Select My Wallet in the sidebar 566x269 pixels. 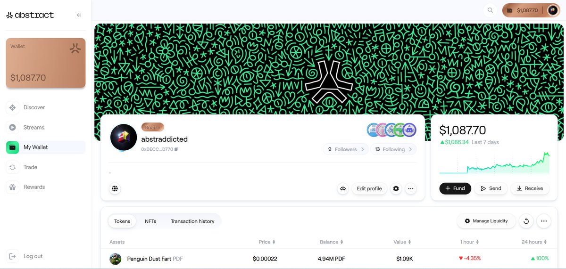46,147
